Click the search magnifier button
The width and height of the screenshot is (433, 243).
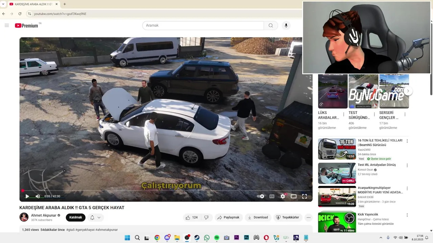pos(271,25)
